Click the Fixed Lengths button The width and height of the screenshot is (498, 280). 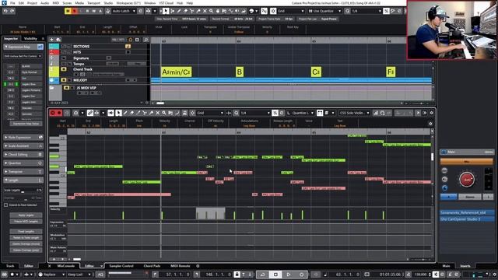(26, 232)
